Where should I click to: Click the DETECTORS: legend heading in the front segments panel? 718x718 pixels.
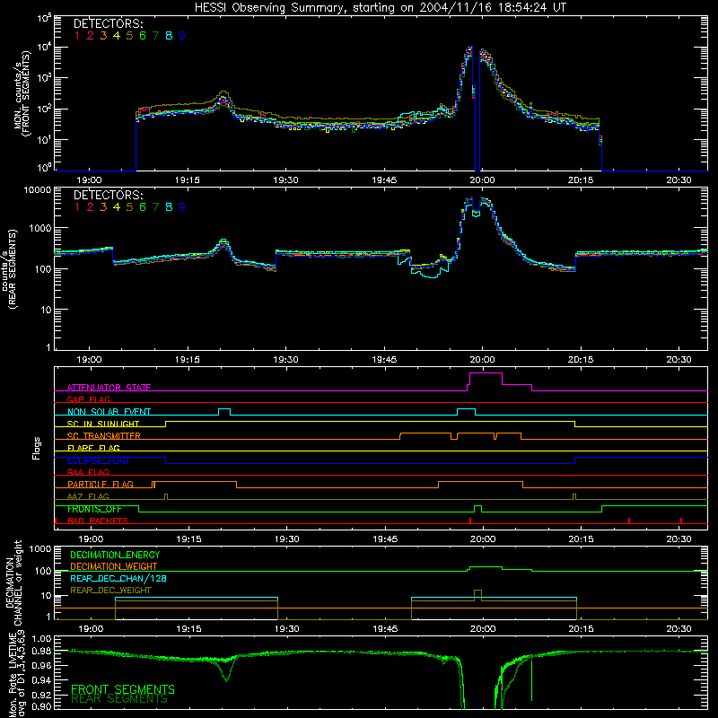[108, 23]
